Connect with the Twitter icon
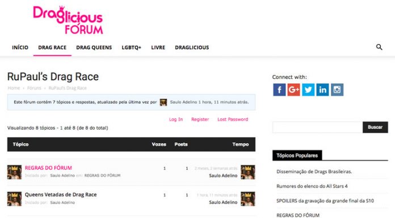395x218 pixels. (308, 90)
